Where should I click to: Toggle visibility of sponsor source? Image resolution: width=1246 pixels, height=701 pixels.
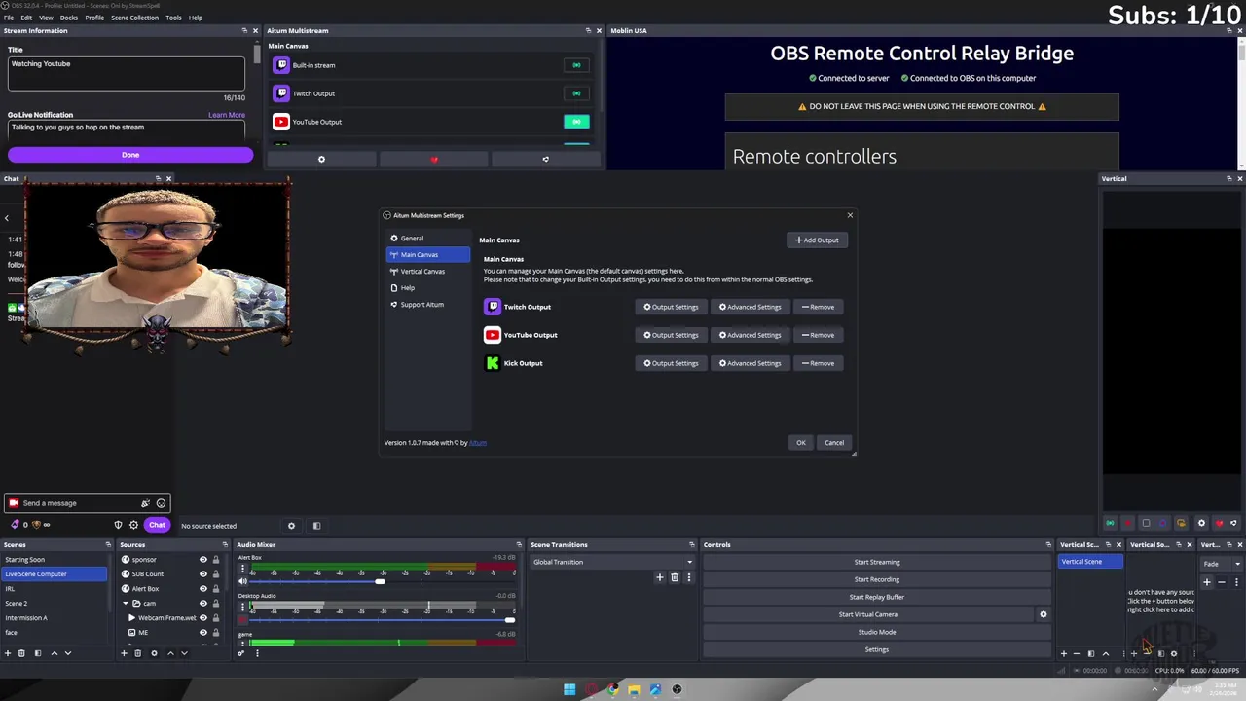click(x=203, y=560)
